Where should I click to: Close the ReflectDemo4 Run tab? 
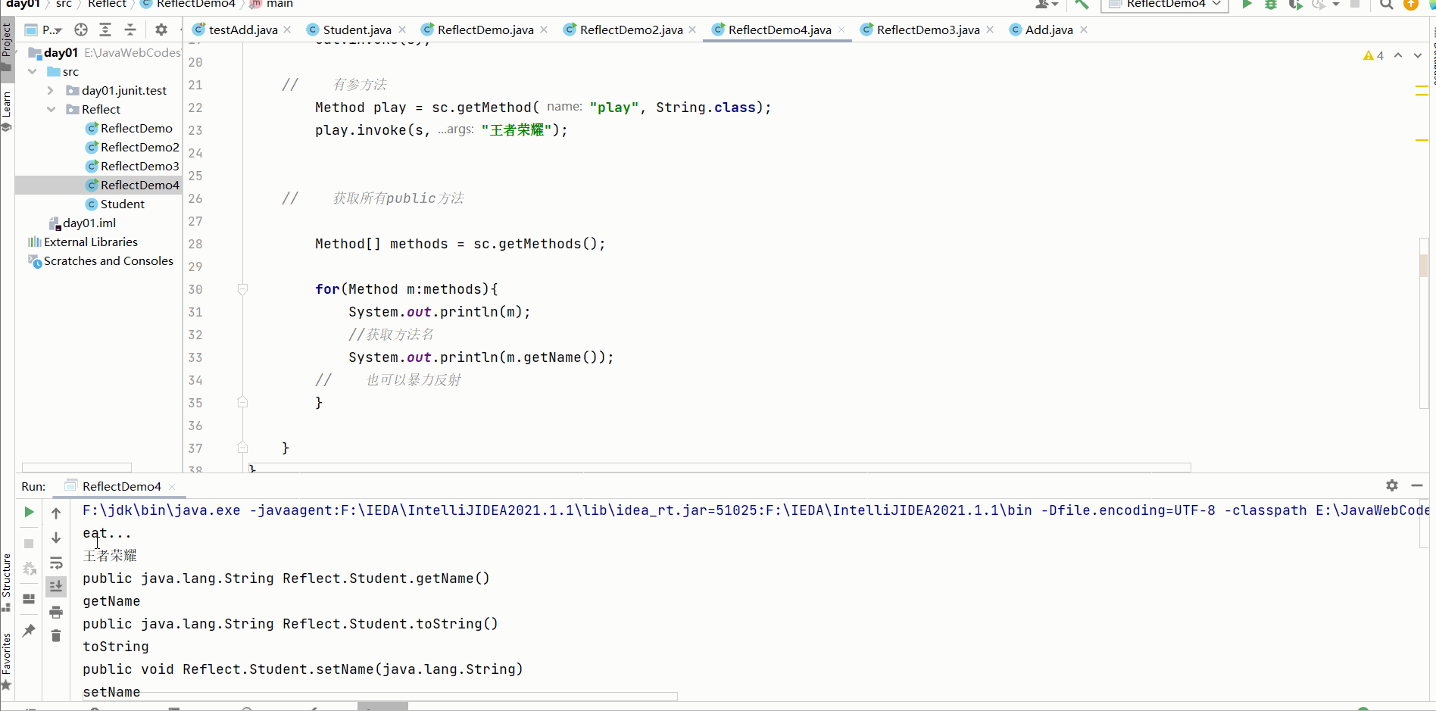[x=172, y=486]
